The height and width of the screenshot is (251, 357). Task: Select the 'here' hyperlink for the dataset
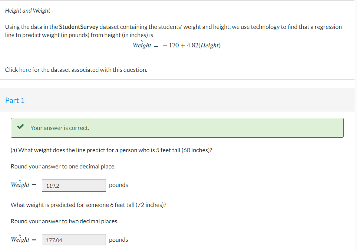click(25, 70)
